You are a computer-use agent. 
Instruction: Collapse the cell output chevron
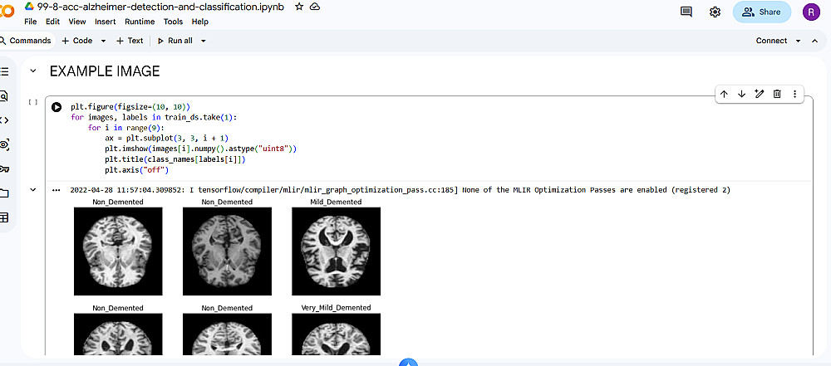point(33,189)
